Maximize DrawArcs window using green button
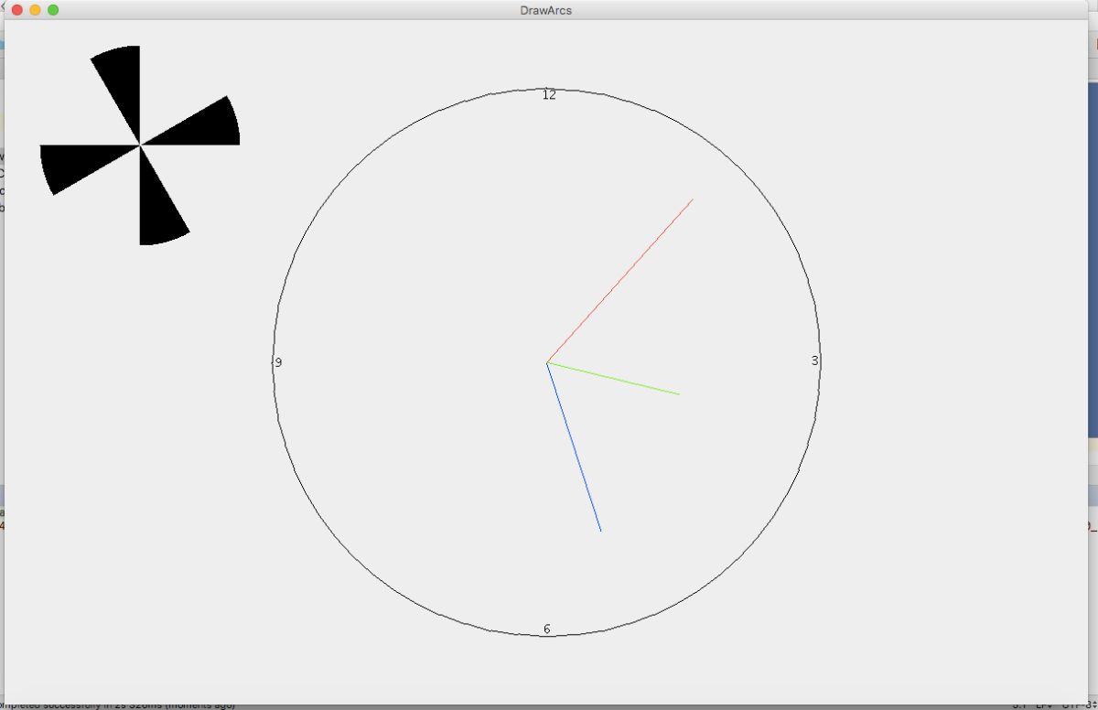This screenshot has width=1098, height=710. [x=53, y=10]
